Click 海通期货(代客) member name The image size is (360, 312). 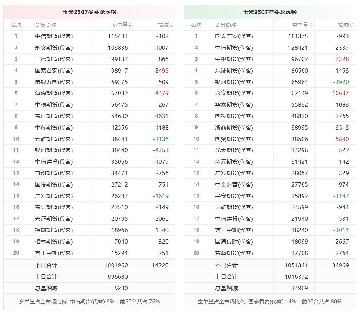pos(54,93)
